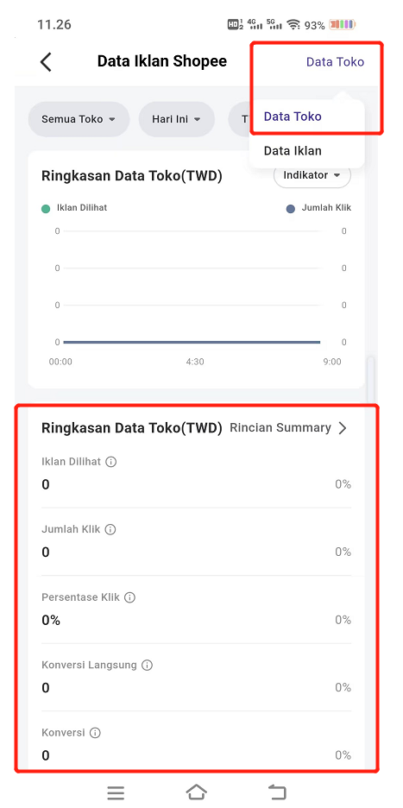This screenshot has width=403, height=808.
Task: Tap Android home navigation icon
Action: [x=197, y=792]
